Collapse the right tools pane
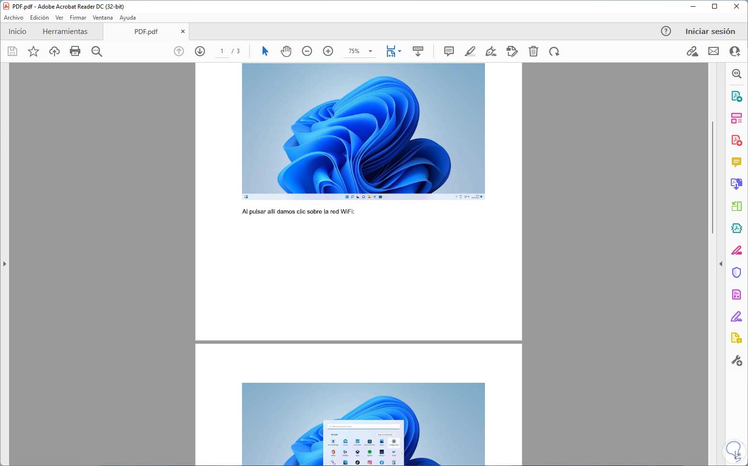Screen dimensions: 748x466 [721, 264]
